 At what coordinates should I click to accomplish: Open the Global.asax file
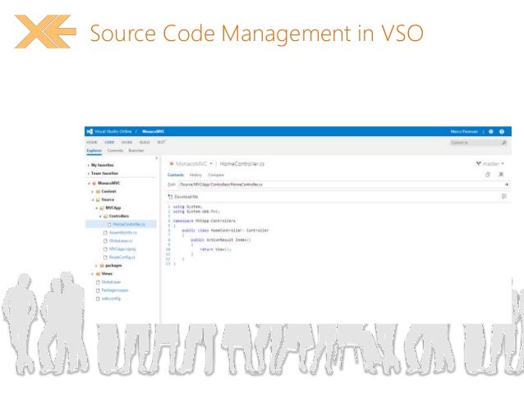coord(111,282)
